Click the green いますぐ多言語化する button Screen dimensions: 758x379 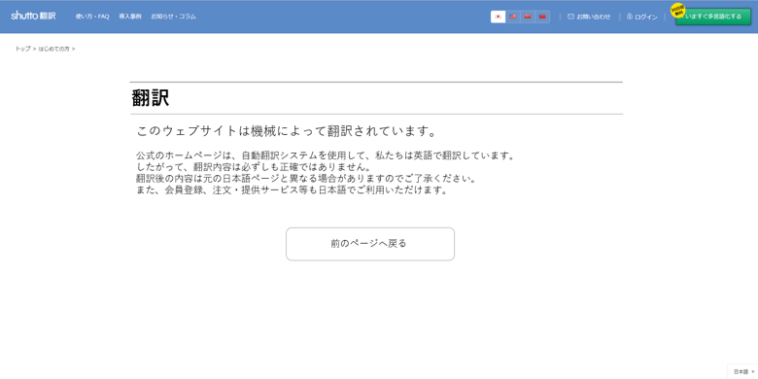713,17
